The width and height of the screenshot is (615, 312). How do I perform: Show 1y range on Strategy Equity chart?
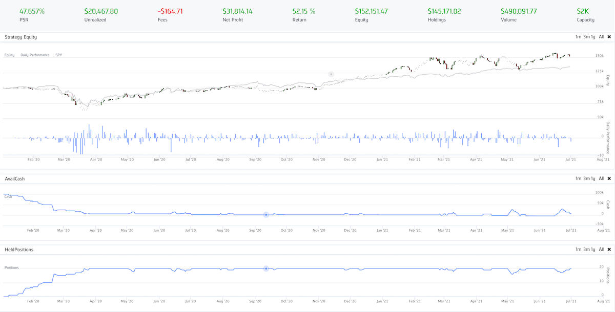click(x=593, y=37)
